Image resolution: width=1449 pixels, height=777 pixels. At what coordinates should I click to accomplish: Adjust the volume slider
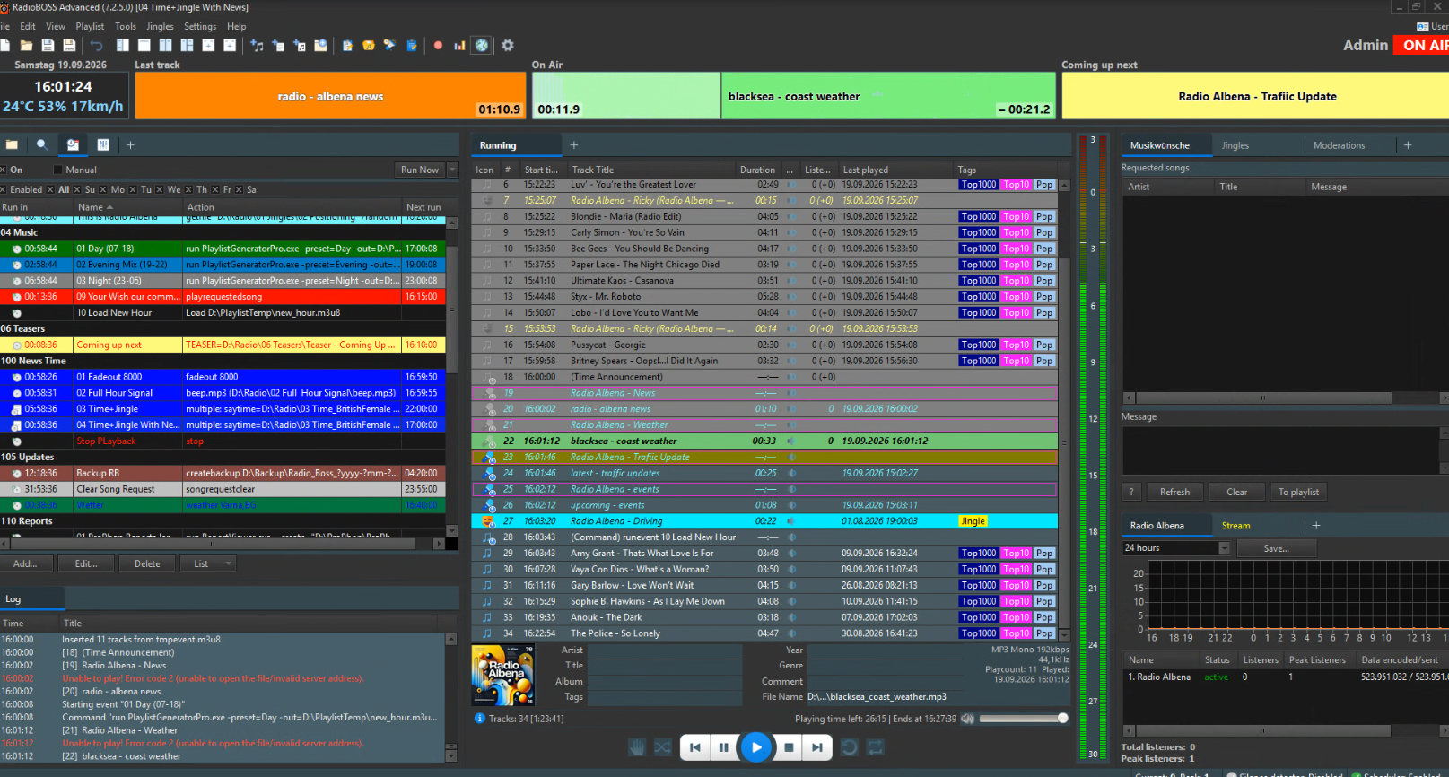pos(1022,719)
